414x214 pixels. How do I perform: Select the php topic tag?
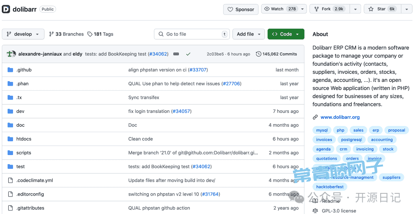340,130
